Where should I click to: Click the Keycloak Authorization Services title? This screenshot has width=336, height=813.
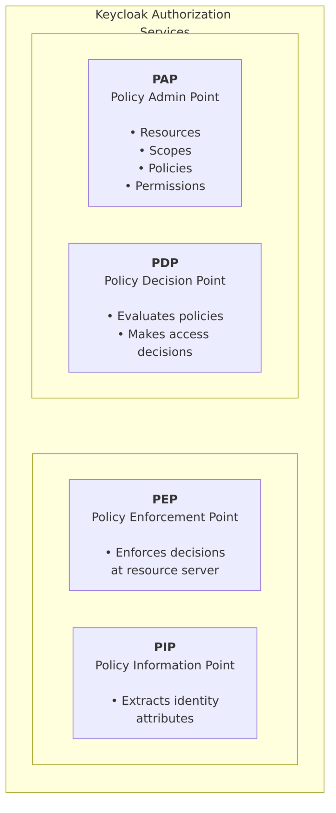coord(163,15)
